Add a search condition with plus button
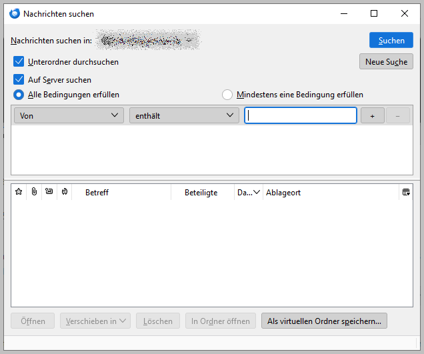424x354 pixels. [373, 116]
